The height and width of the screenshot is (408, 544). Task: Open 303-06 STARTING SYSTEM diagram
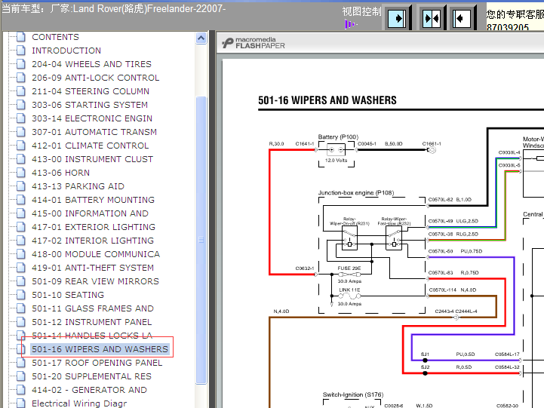point(90,105)
